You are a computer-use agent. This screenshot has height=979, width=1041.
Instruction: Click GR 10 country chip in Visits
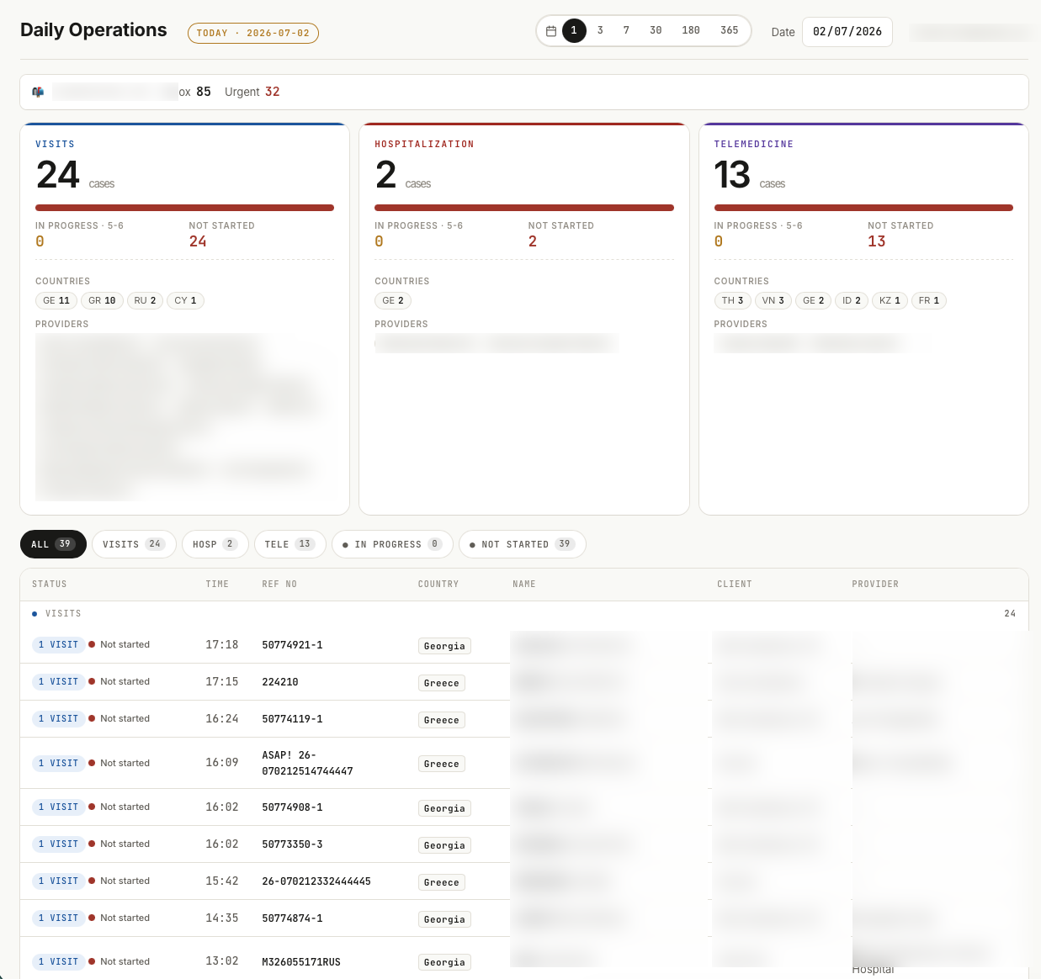click(x=102, y=300)
